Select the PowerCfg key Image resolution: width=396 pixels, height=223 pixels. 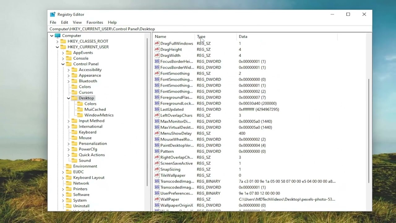[x=88, y=149]
